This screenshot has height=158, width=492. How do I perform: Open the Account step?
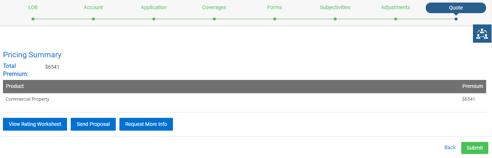pos(93,7)
